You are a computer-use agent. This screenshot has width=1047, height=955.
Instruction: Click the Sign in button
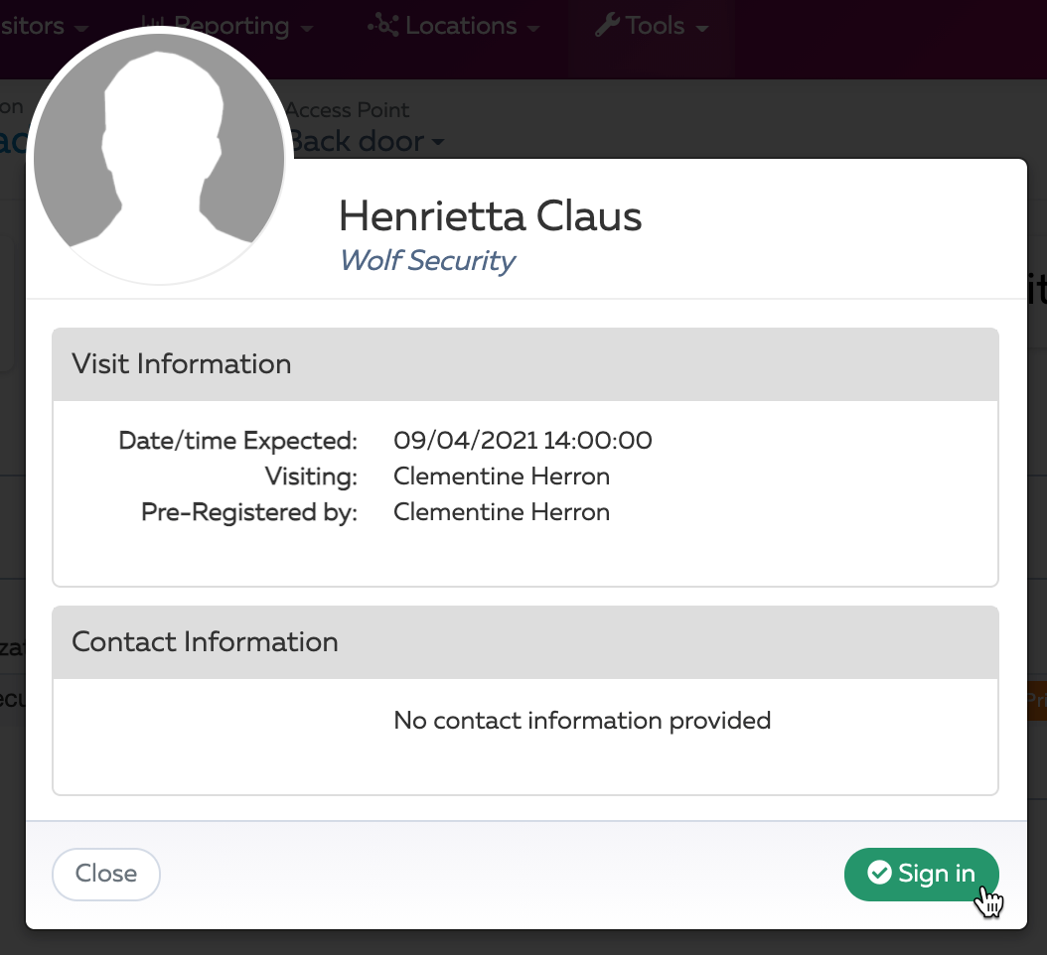tap(921, 874)
